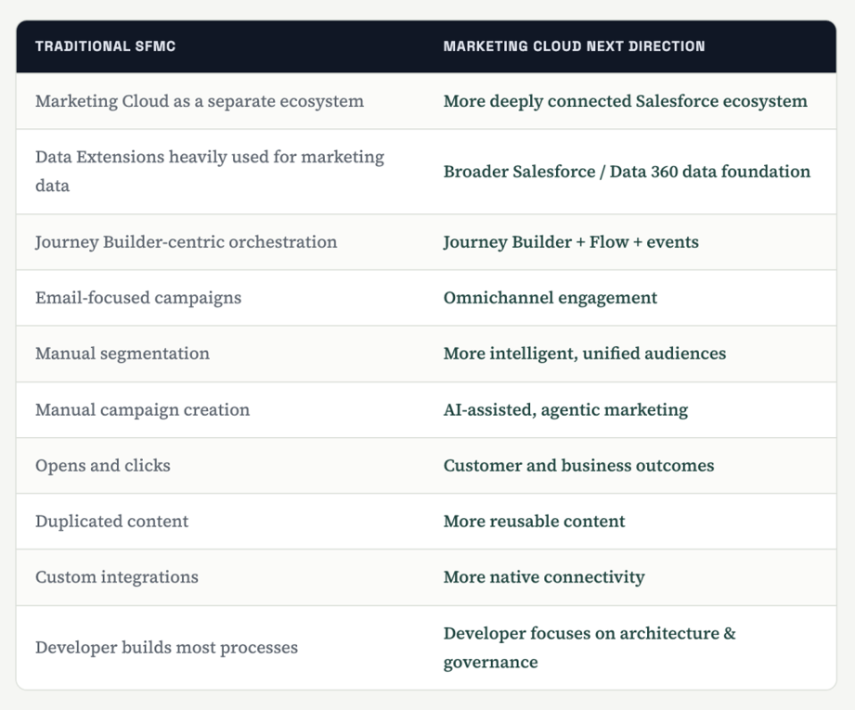
Task: Click "Developer builds most processes" cell
Action: coord(166,648)
